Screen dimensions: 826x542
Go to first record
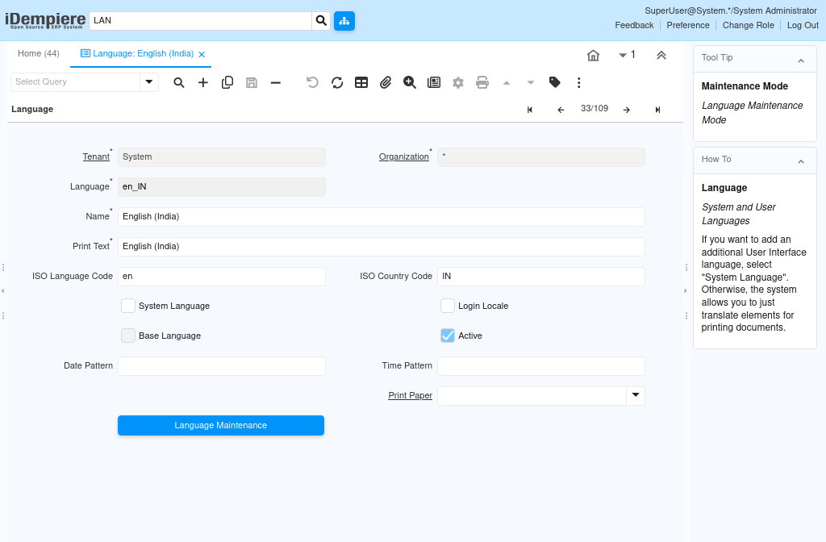(x=530, y=110)
